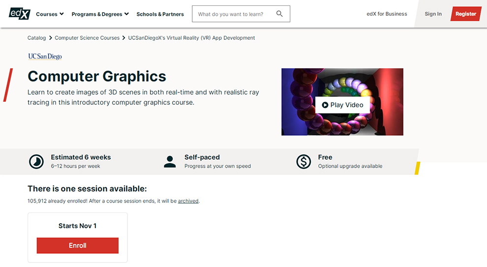
Task: Click the Sign In link
Action: pos(433,14)
